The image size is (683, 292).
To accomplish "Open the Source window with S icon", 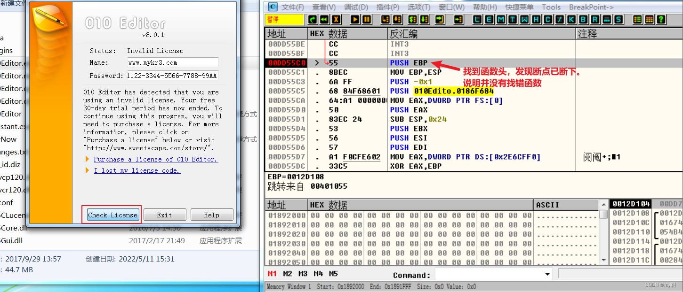I will 618,19.
